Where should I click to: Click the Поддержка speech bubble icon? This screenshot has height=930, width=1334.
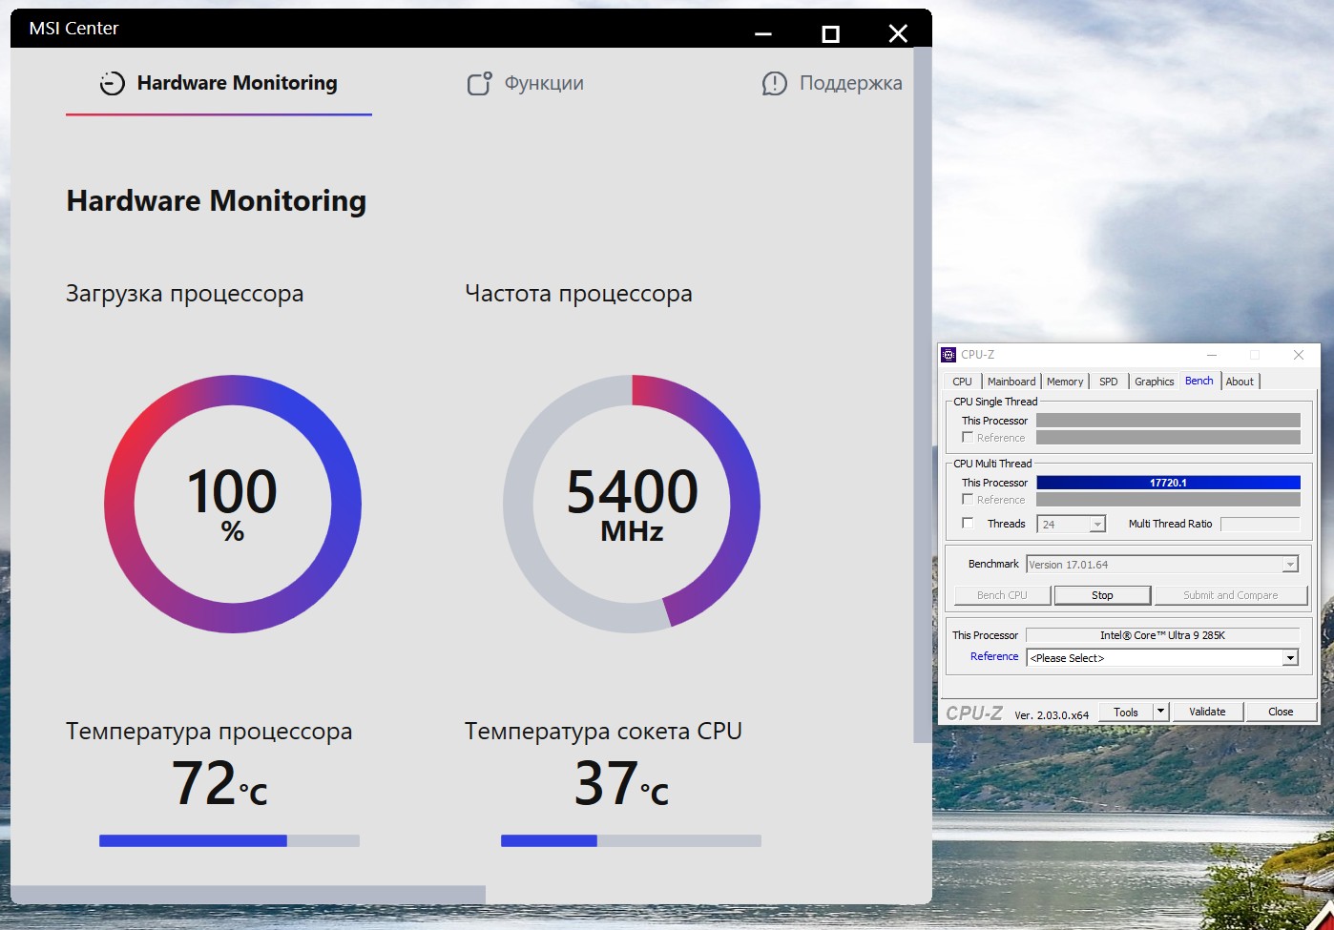coord(775,84)
